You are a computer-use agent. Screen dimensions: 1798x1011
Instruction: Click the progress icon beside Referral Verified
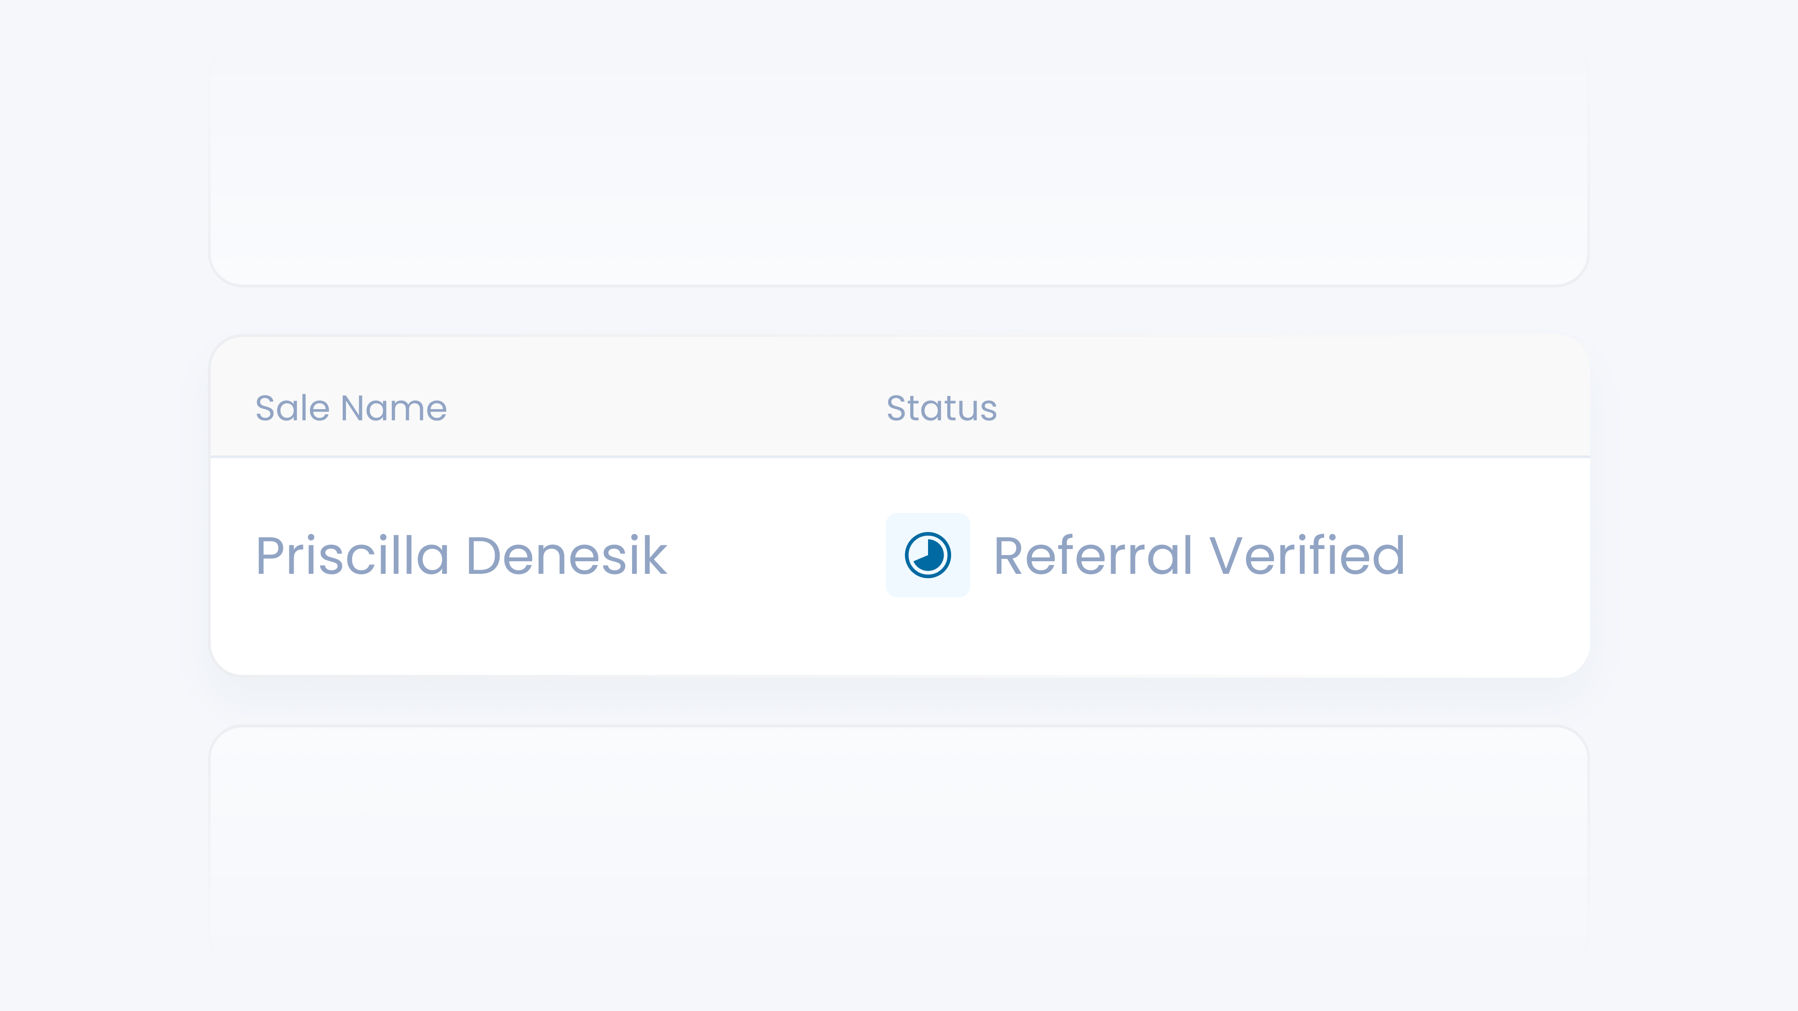[928, 556]
